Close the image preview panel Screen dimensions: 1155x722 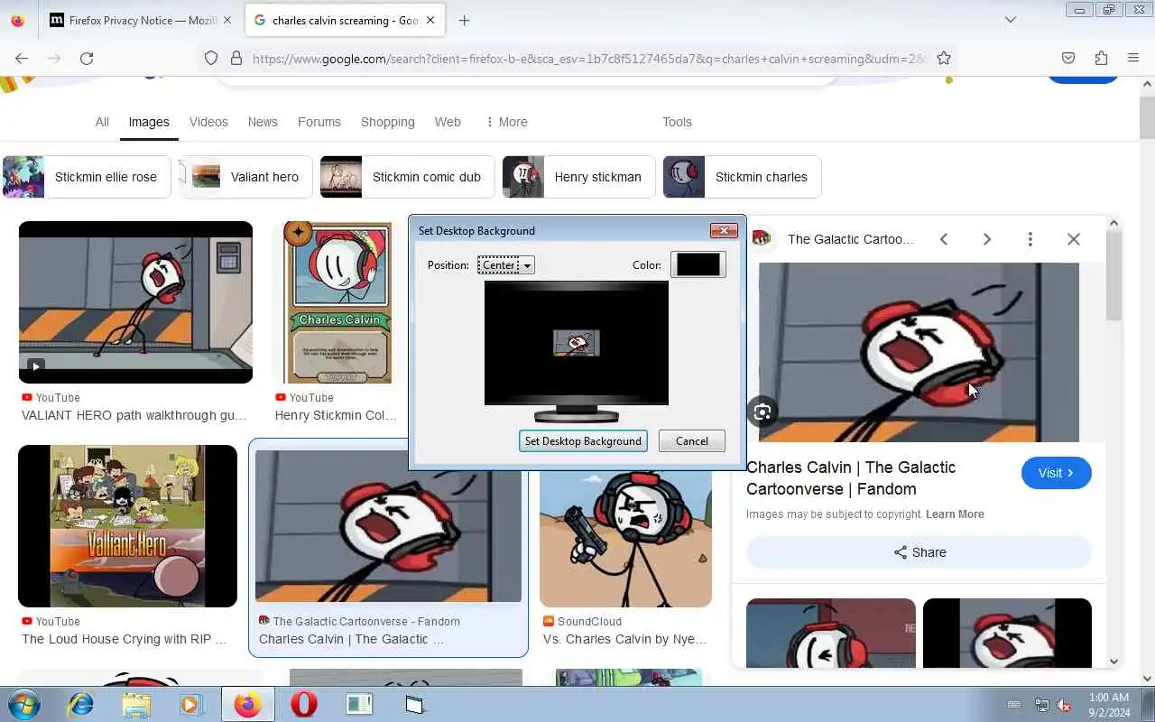tap(1074, 239)
